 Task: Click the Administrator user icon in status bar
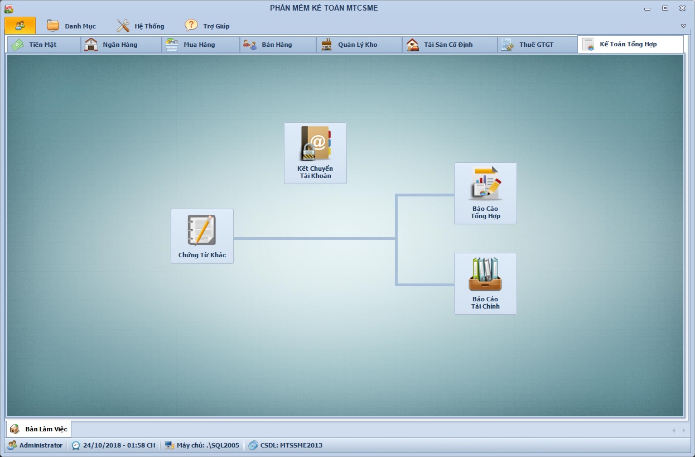[12, 445]
